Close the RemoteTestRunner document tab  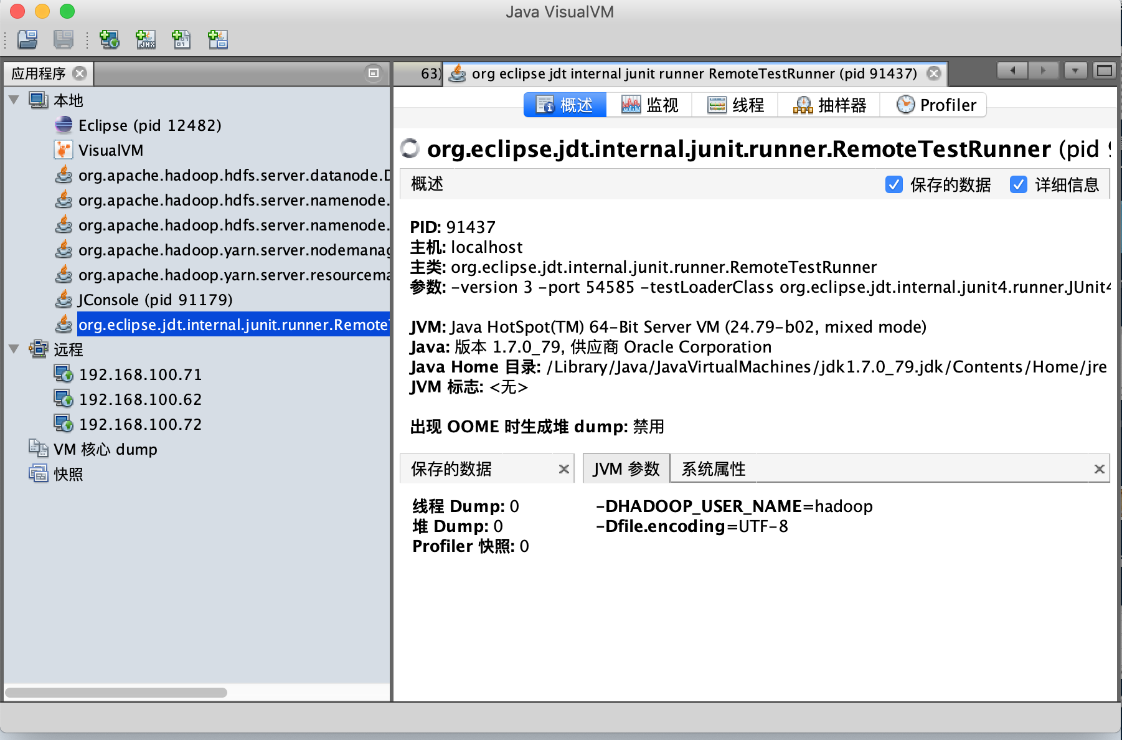[934, 74]
